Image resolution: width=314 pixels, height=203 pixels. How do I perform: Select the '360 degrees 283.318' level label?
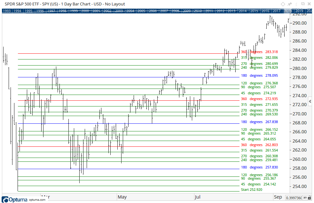pyautogui.click(x=259, y=52)
